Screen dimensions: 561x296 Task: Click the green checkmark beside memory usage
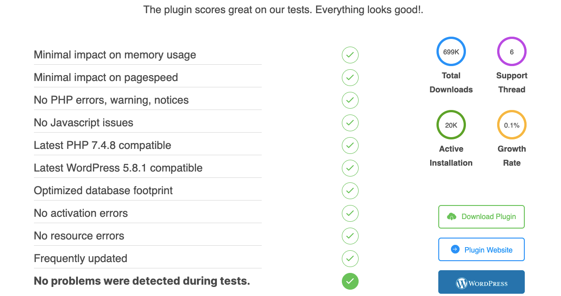[x=350, y=55]
